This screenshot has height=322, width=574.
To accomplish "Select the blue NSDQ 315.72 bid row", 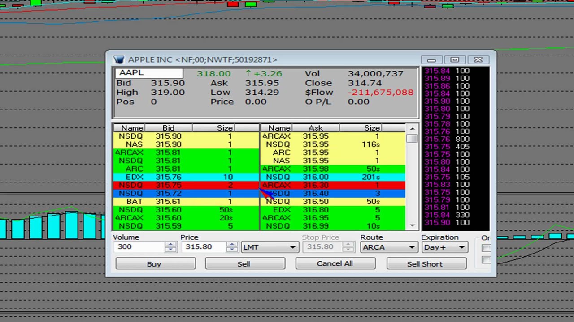I will [186, 193].
